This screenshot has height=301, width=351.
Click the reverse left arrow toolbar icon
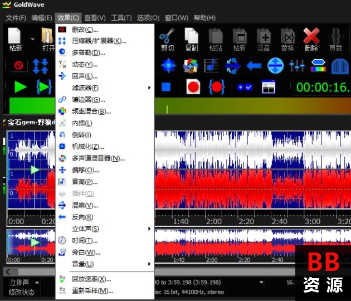(x=254, y=66)
